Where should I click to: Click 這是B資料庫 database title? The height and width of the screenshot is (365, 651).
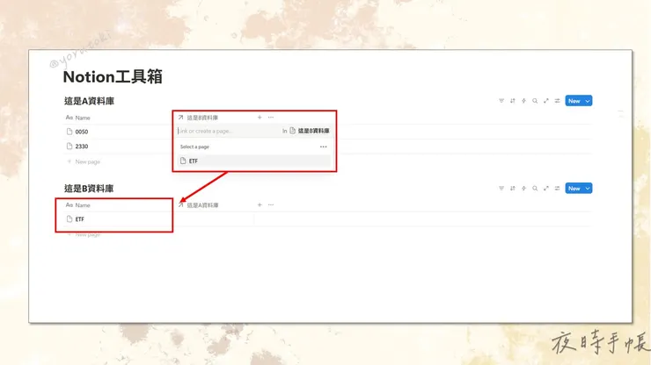pyautogui.click(x=89, y=189)
